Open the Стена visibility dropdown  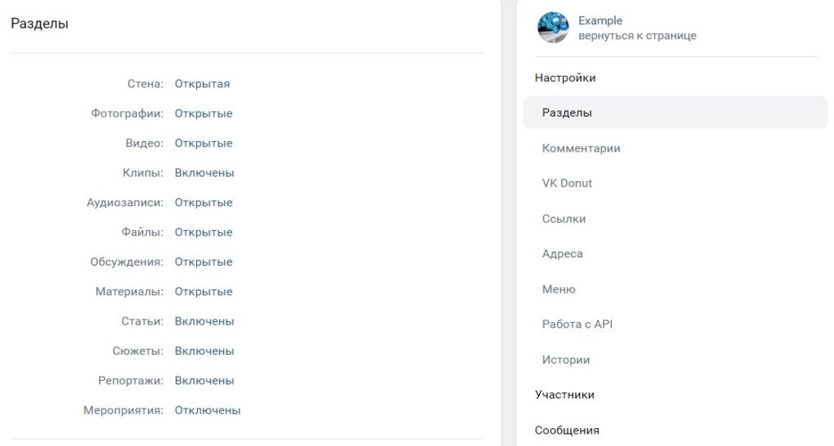tap(202, 83)
